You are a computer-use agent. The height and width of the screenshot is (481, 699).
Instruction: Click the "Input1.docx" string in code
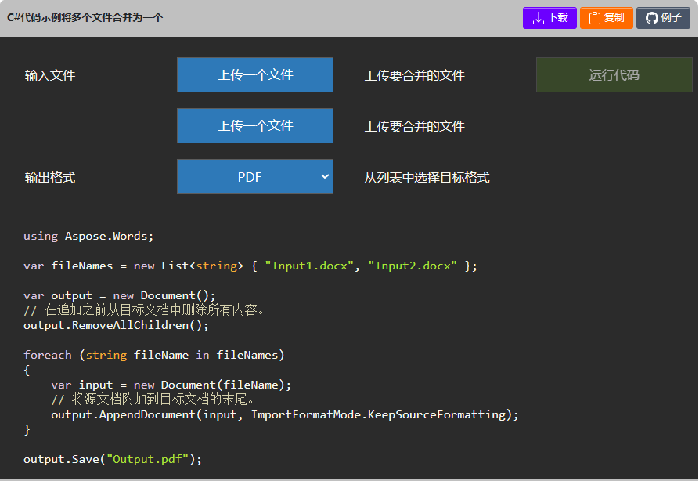(x=309, y=266)
